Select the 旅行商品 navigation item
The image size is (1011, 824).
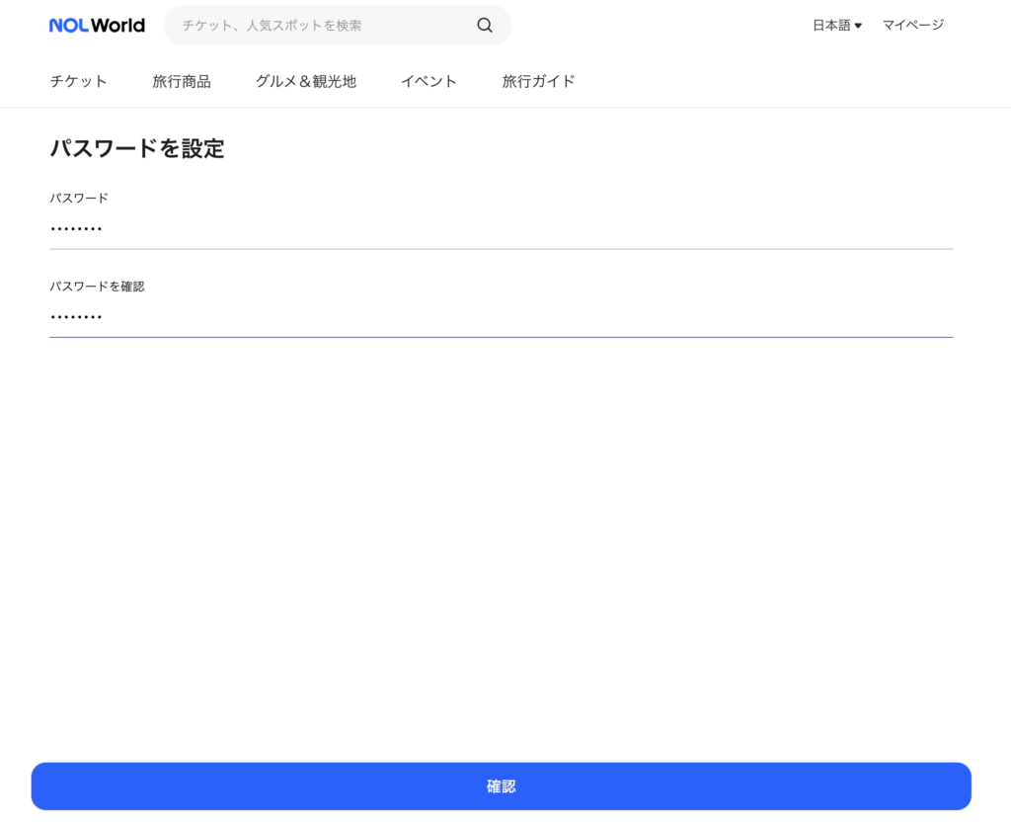(182, 82)
